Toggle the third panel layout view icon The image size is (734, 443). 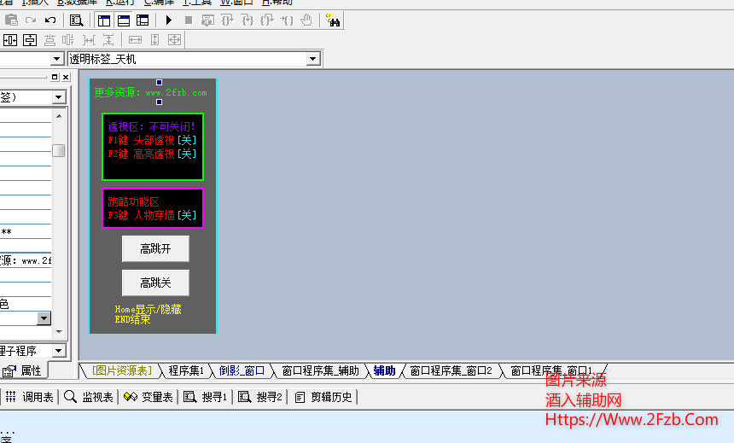pyautogui.click(x=143, y=20)
